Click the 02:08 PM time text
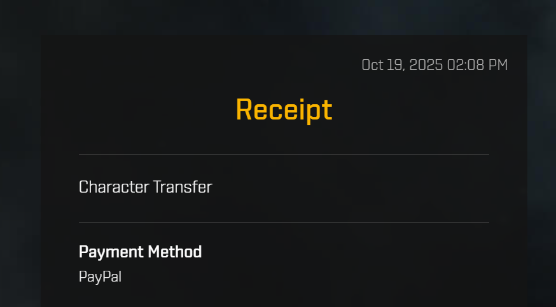Viewport: 556px width, 307px height. pyautogui.click(x=477, y=65)
